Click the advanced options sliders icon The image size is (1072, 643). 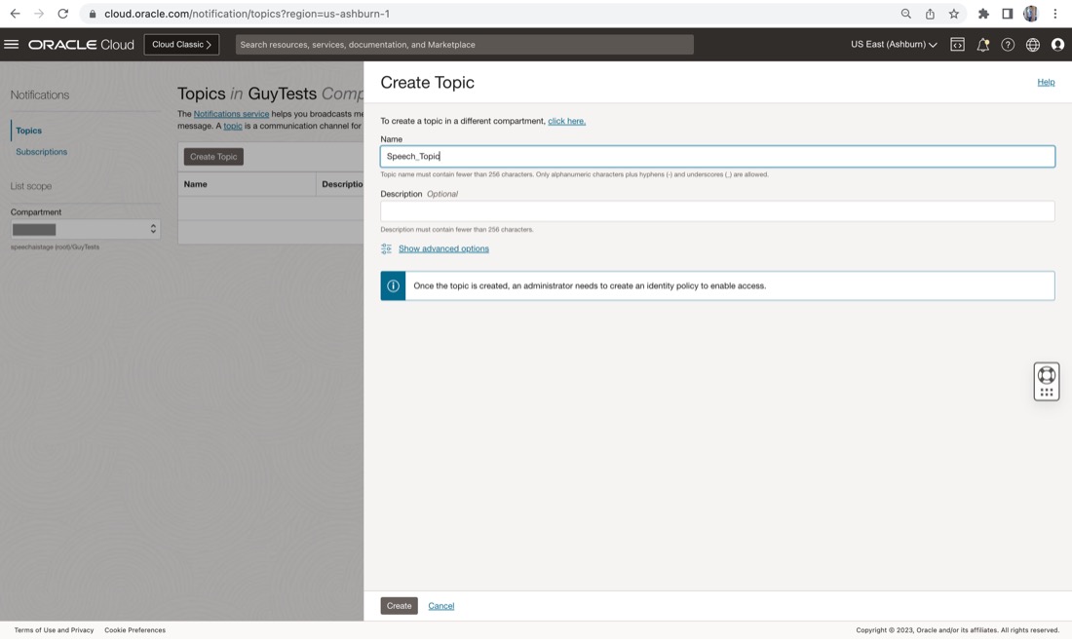[x=386, y=248]
